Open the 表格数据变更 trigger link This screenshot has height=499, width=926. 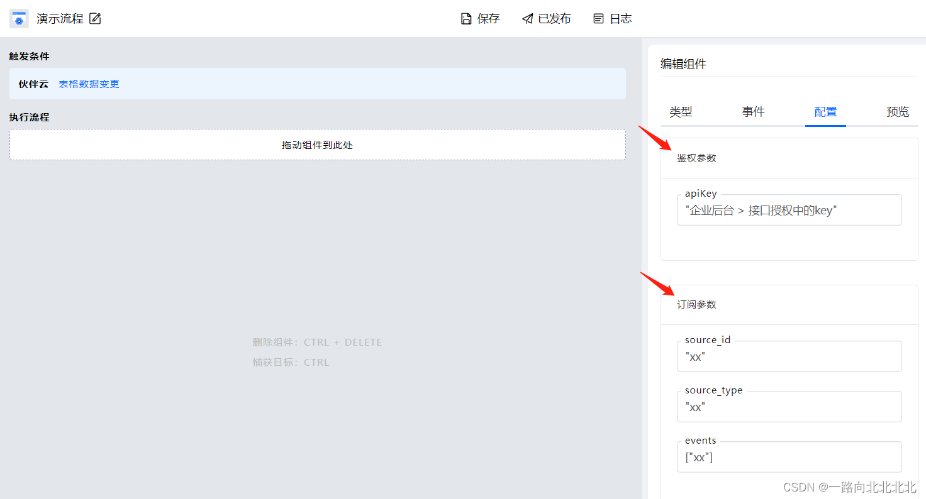point(89,84)
